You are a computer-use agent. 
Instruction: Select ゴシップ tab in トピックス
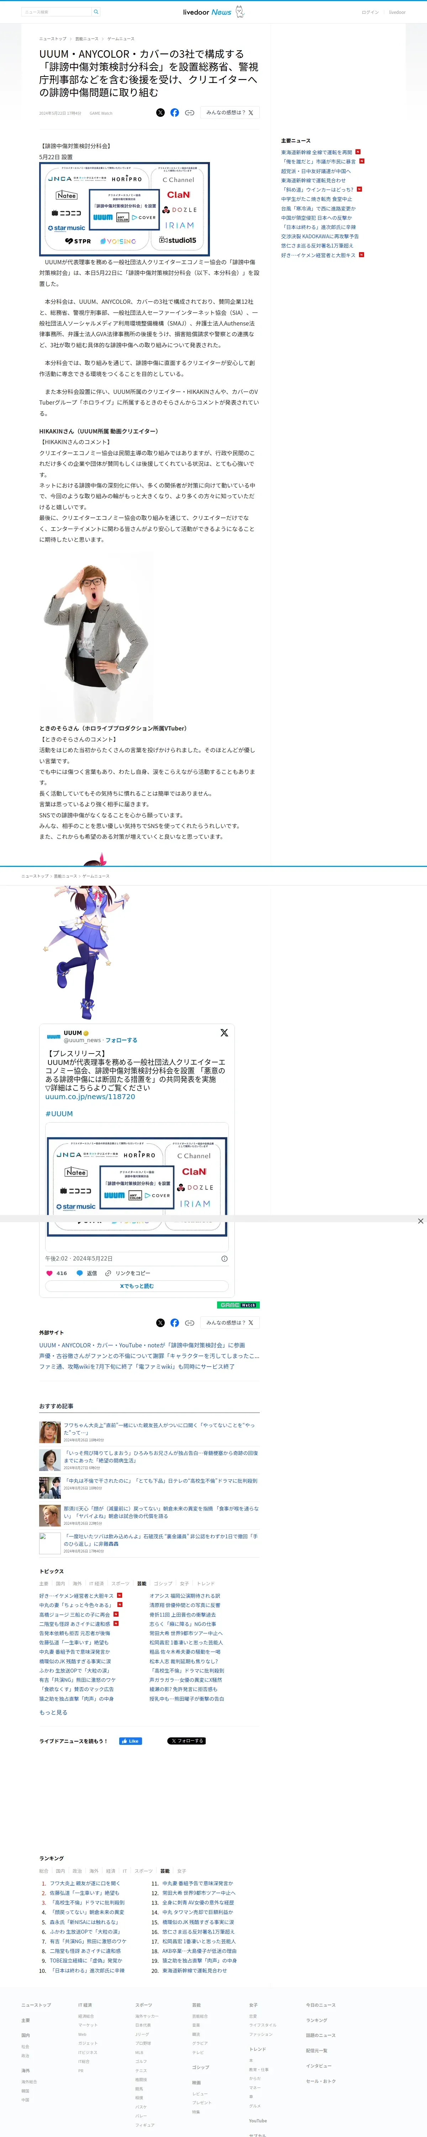163,1583
